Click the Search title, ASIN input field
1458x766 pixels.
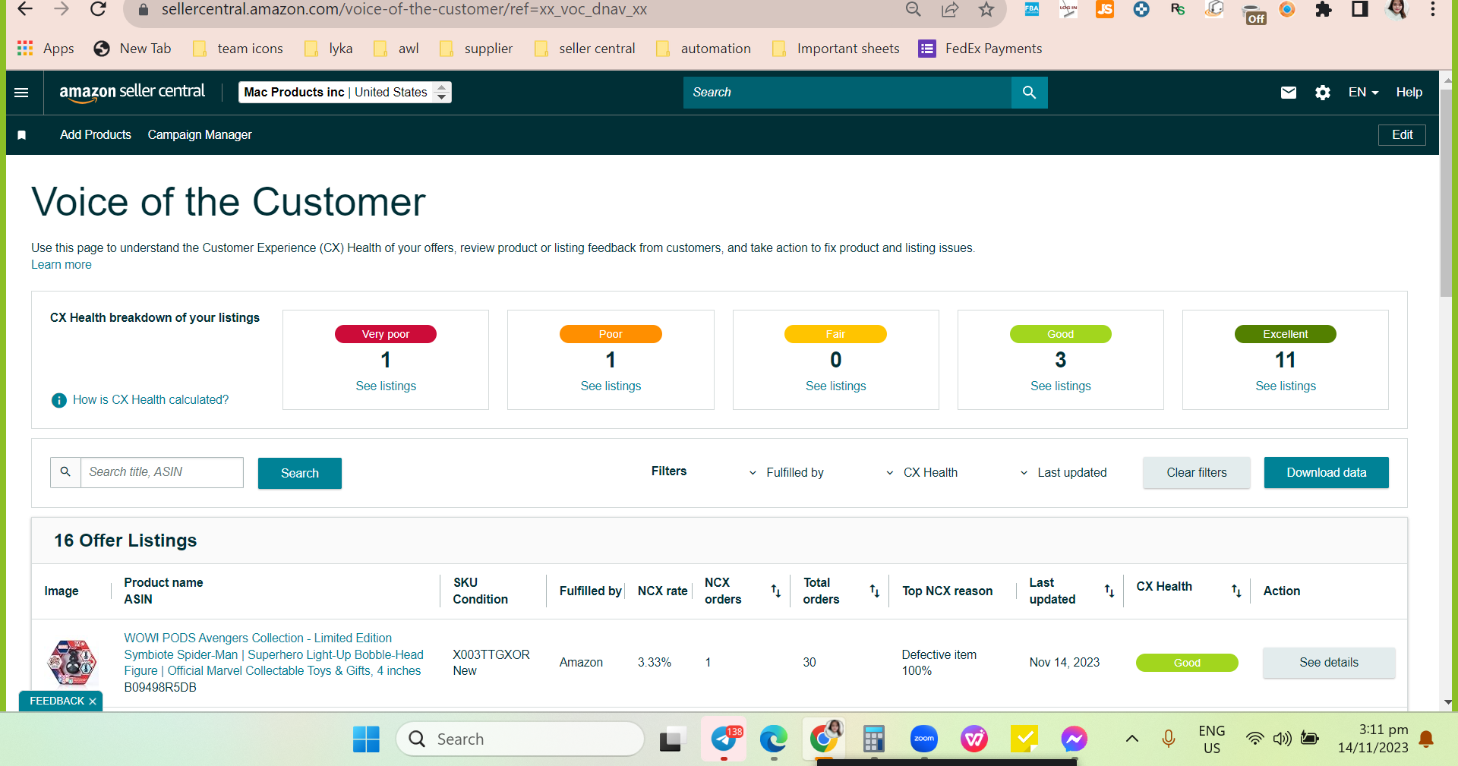[x=162, y=472]
